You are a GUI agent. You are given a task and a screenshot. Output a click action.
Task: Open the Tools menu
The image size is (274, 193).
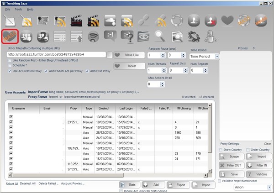click(x=18, y=10)
